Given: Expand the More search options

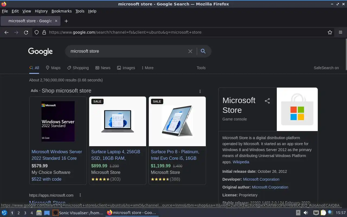Looking at the screenshot, I should 147,68.
